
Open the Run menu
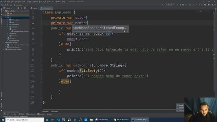tap(44, 2)
